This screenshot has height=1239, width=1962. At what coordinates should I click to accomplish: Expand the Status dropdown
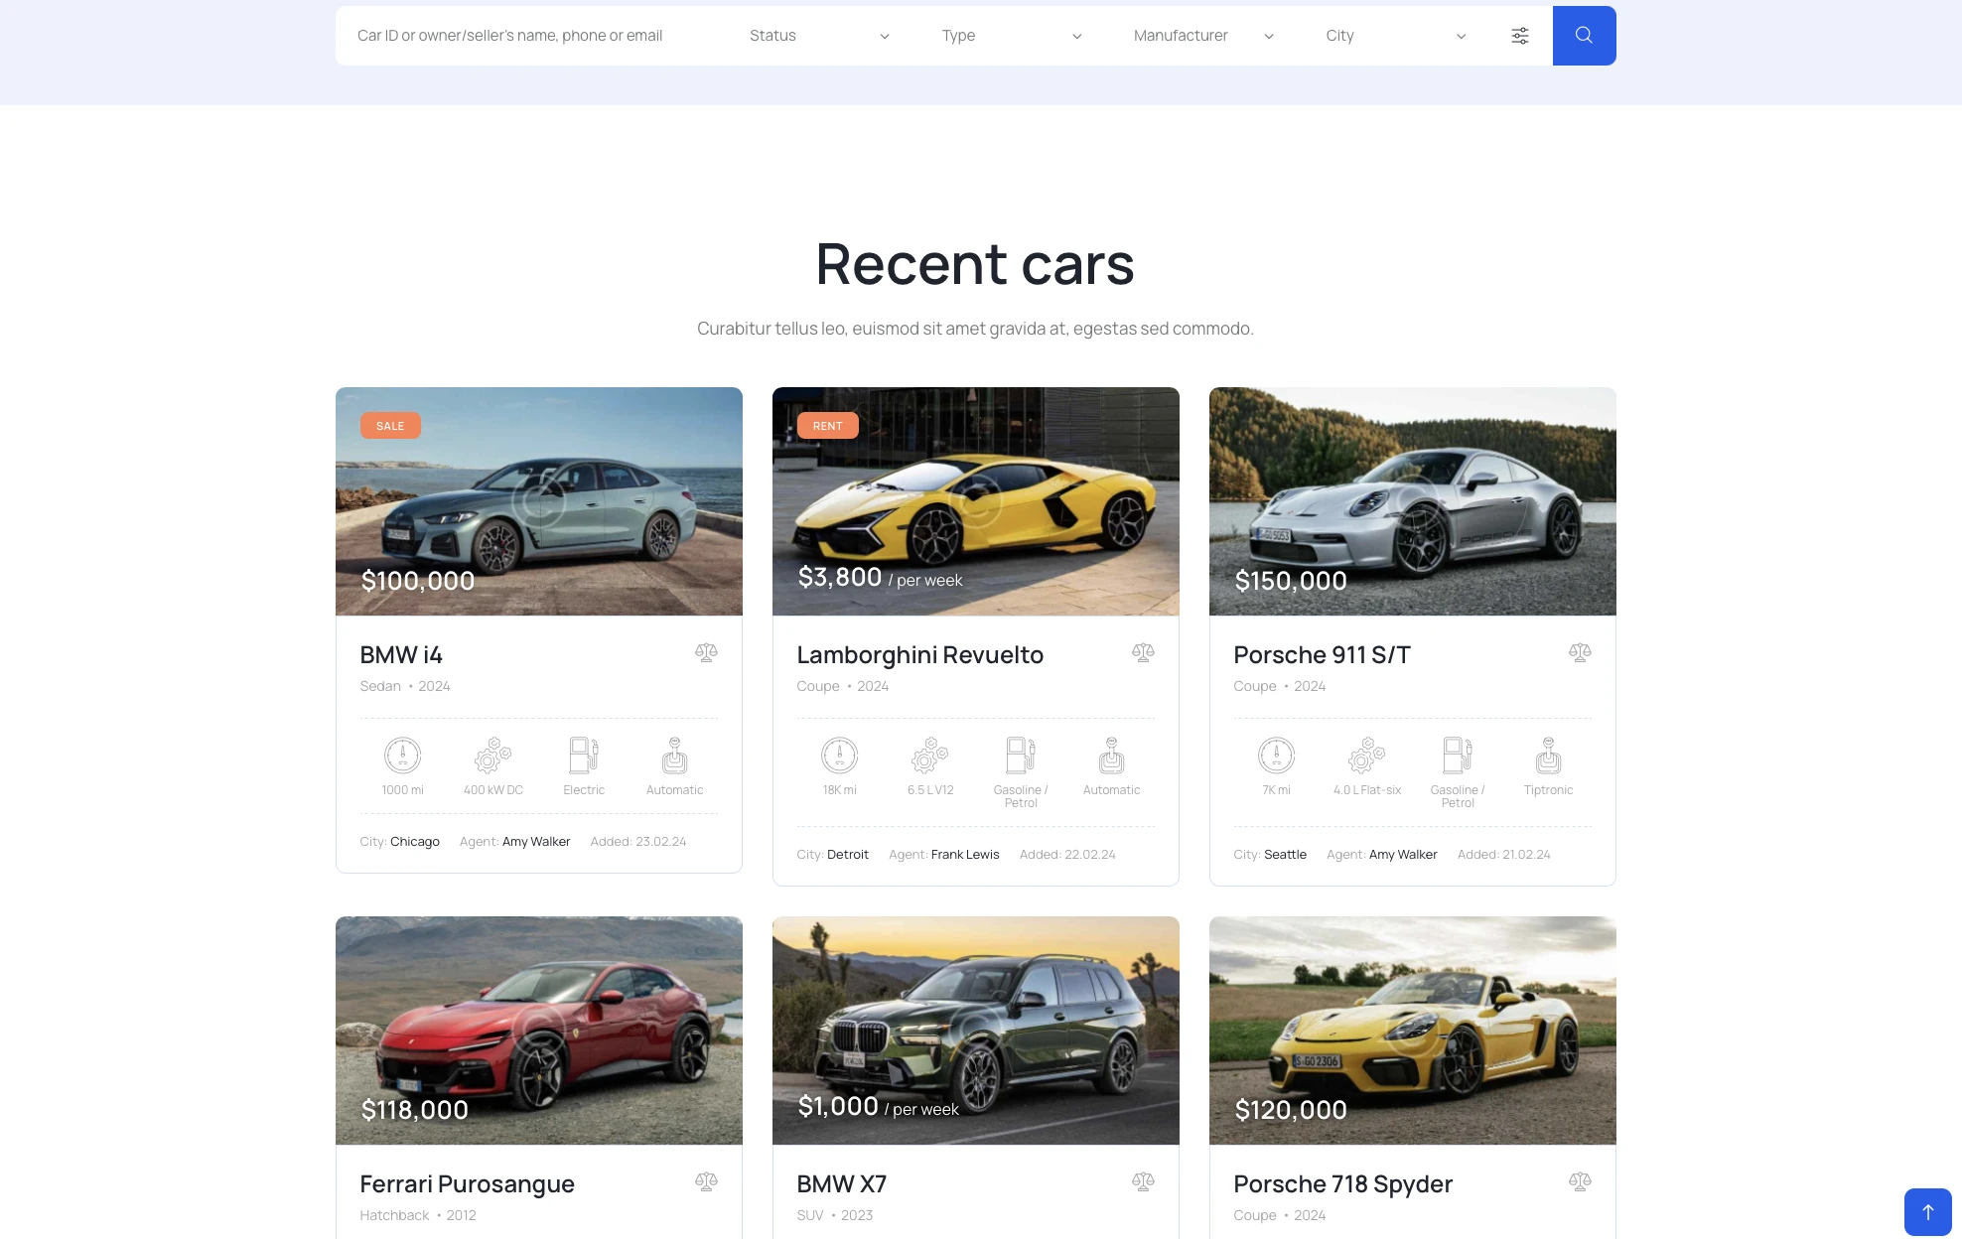click(x=819, y=36)
